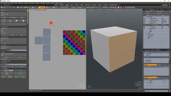Click the green down-arrow icon in tool grid

(x=3, y=24)
